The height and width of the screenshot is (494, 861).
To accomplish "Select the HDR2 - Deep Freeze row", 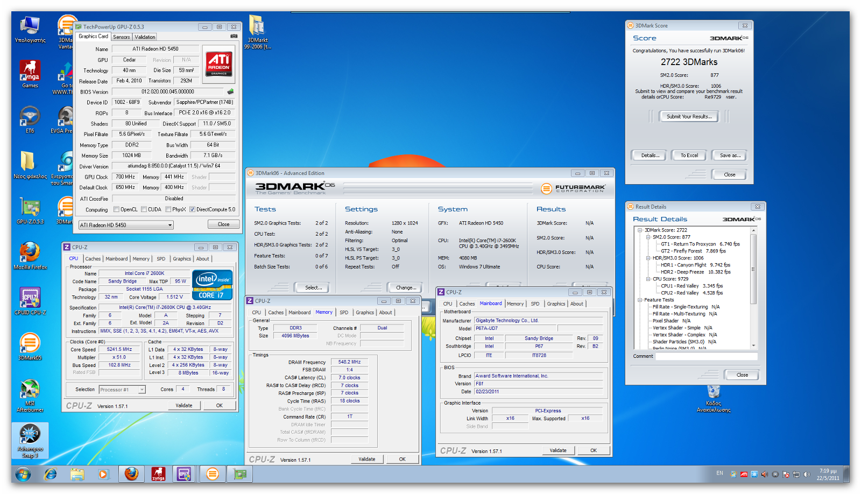I will 695,272.
